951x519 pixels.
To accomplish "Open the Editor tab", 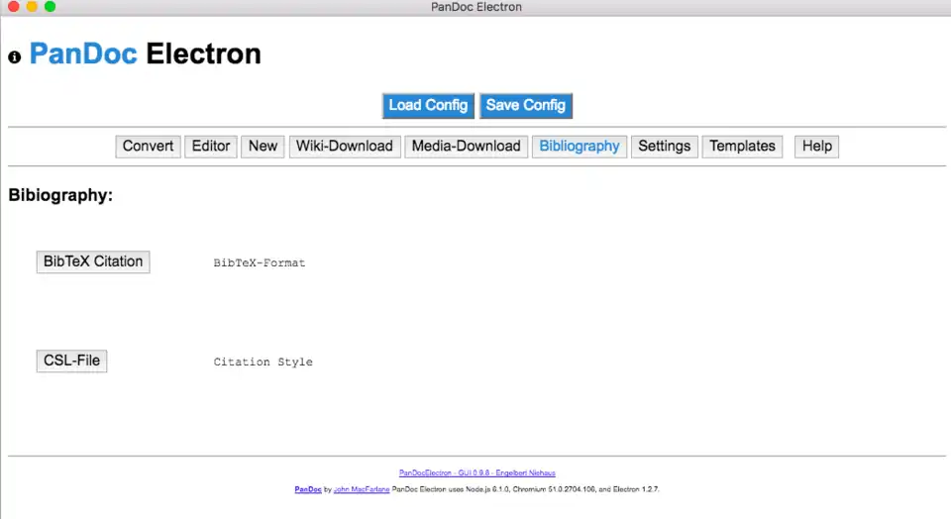I will [x=211, y=147].
